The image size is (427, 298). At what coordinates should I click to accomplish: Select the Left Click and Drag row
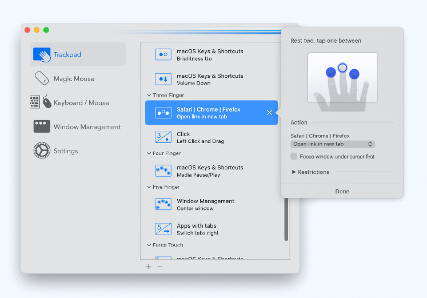pos(211,137)
